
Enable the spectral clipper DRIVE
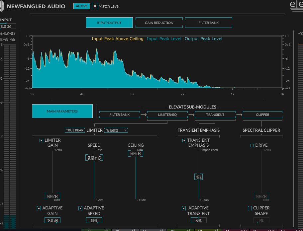point(252,145)
